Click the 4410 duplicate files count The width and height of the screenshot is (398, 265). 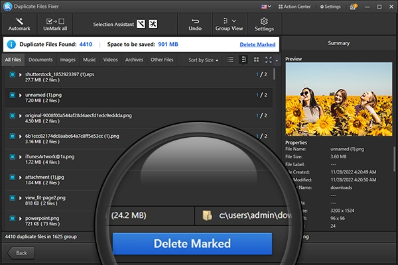(x=86, y=44)
